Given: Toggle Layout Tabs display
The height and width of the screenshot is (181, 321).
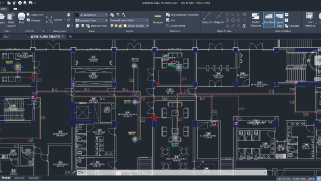Looking at the screenshot, I should tap(279, 20).
